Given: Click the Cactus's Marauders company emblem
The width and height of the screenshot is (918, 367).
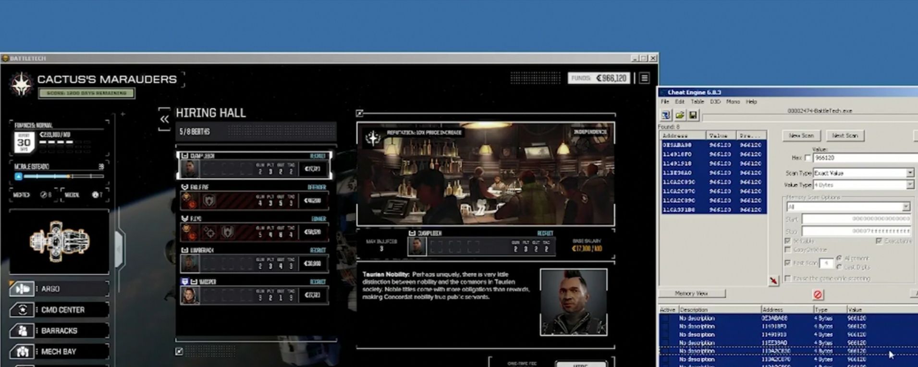Looking at the screenshot, I should tap(22, 84).
